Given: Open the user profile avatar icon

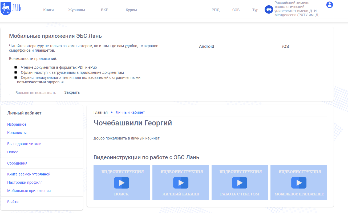Looking at the screenshot, I should coord(330,5).
